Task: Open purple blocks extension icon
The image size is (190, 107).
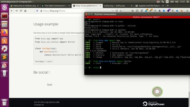Action: pos(169,11)
